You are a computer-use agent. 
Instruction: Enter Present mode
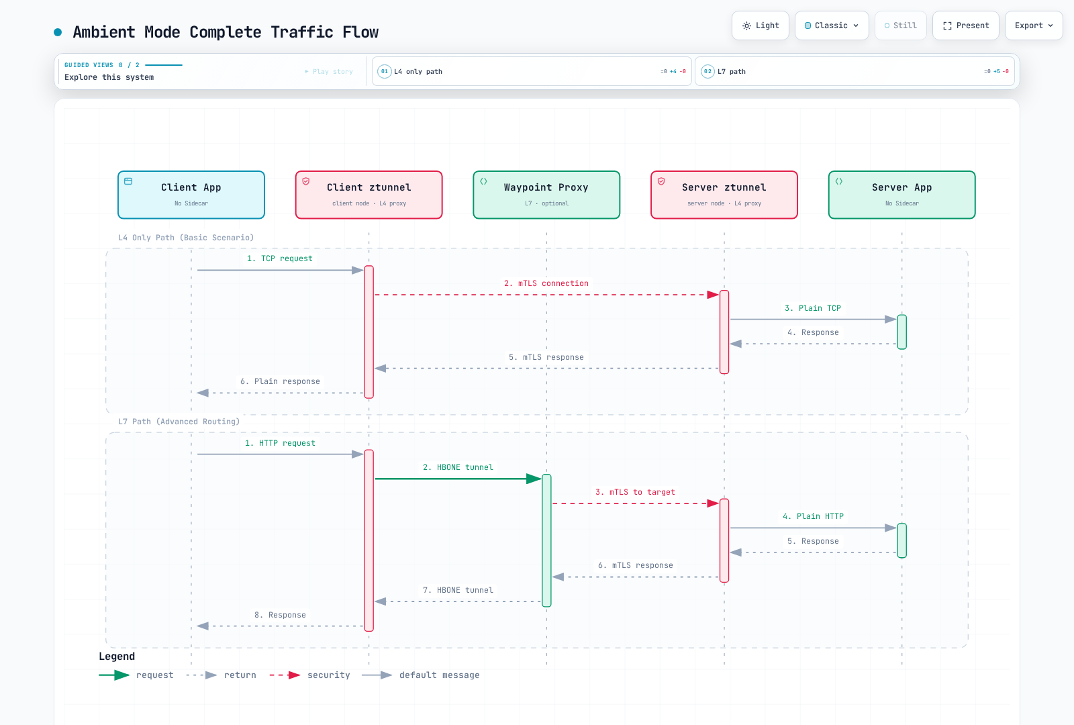[x=966, y=26]
